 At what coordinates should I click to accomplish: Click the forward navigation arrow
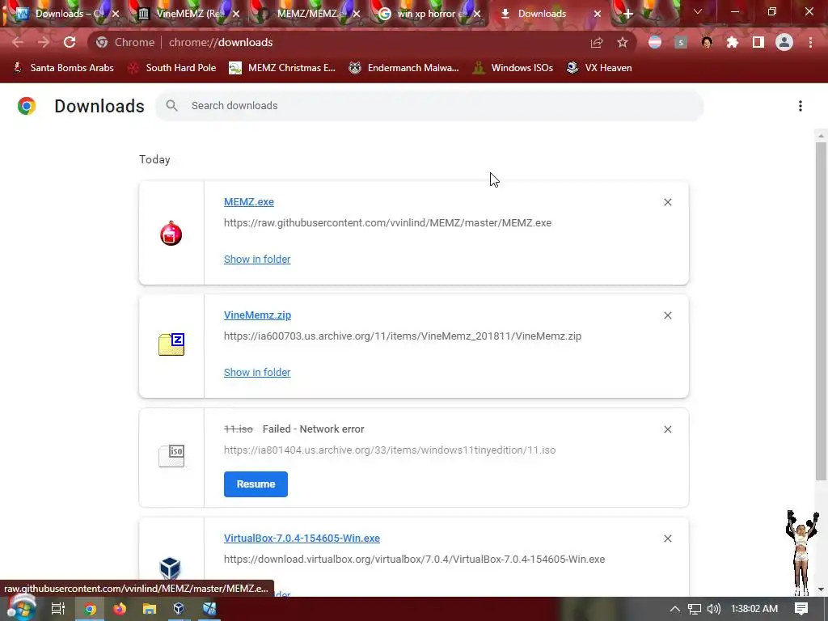(44, 42)
